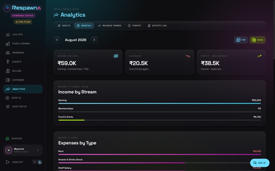Open the Ask AI assistant button
This screenshot has height=171, width=275.
coord(260,163)
